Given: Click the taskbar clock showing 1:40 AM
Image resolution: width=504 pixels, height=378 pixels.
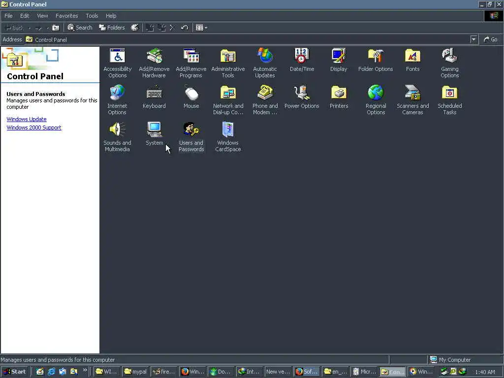Looking at the screenshot, I should tap(485, 372).
